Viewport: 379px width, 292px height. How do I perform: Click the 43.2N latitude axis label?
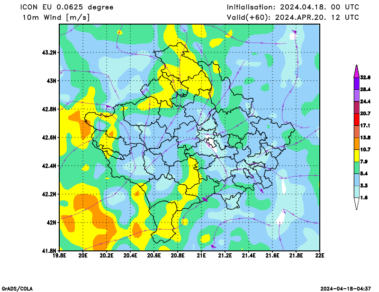49,52
